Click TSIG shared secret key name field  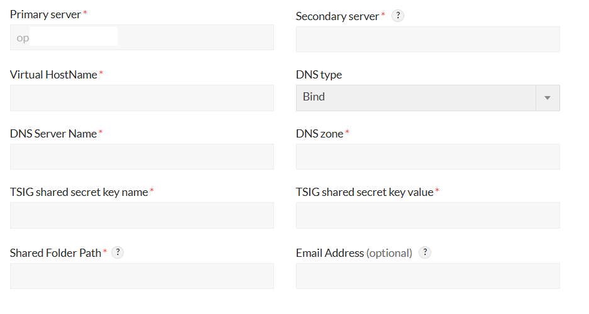click(x=141, y=215)
